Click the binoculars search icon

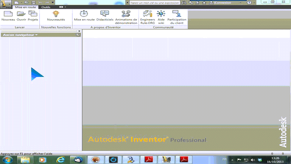click(x=184, y=3)
